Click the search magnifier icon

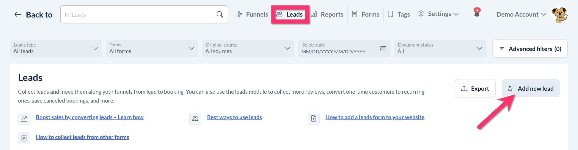(x=220, y=14)
